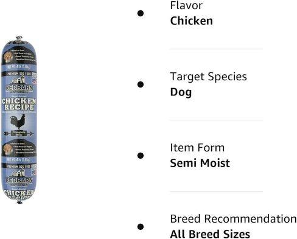Click the upper Premium Dog Food banner
This screenshot has height=239, width=297.
[19, 74]
